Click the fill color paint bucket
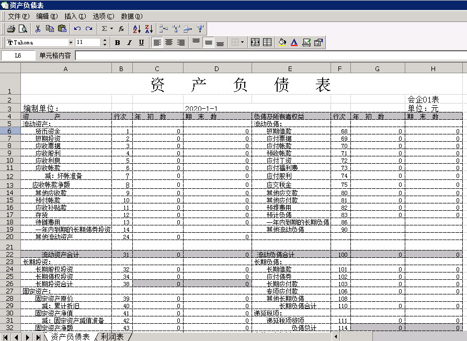This screenshot has width=467, height=341. pyautogui.click(x=282, y=42)
